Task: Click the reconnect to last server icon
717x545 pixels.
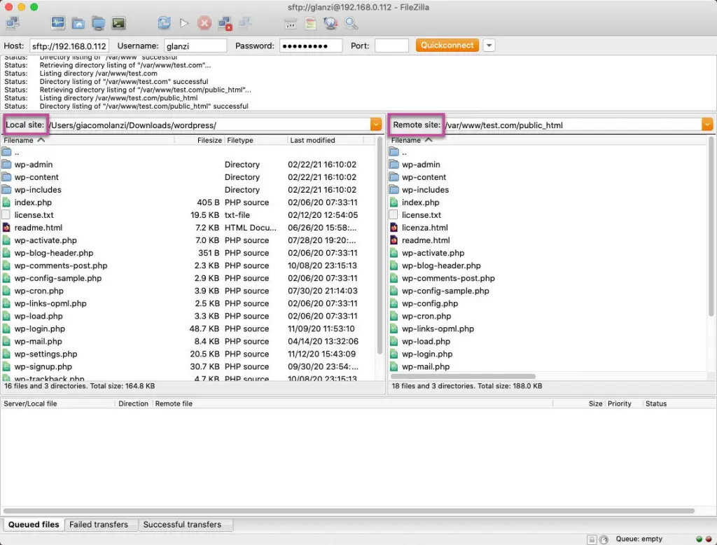Action: (x=245, y=23)
